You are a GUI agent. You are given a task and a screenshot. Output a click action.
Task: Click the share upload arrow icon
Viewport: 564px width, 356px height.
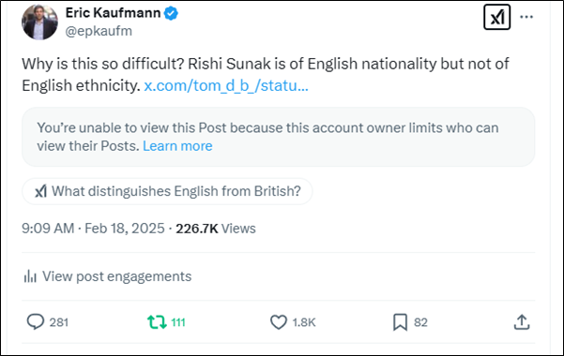522,322
